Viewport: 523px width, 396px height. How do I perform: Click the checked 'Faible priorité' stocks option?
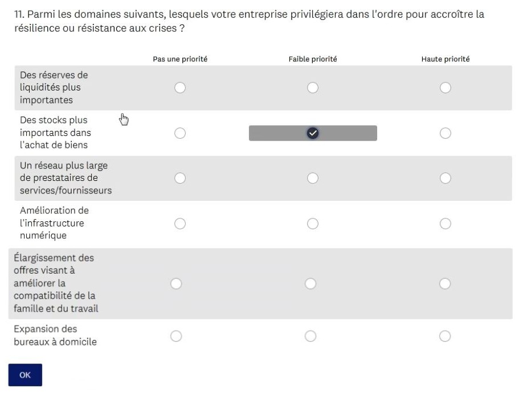click(x=312, y=133)
